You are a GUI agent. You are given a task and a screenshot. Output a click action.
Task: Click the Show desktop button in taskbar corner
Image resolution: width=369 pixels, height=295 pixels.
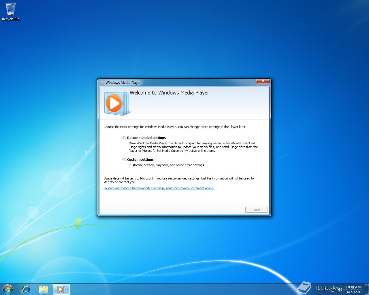tap(367, 289)
